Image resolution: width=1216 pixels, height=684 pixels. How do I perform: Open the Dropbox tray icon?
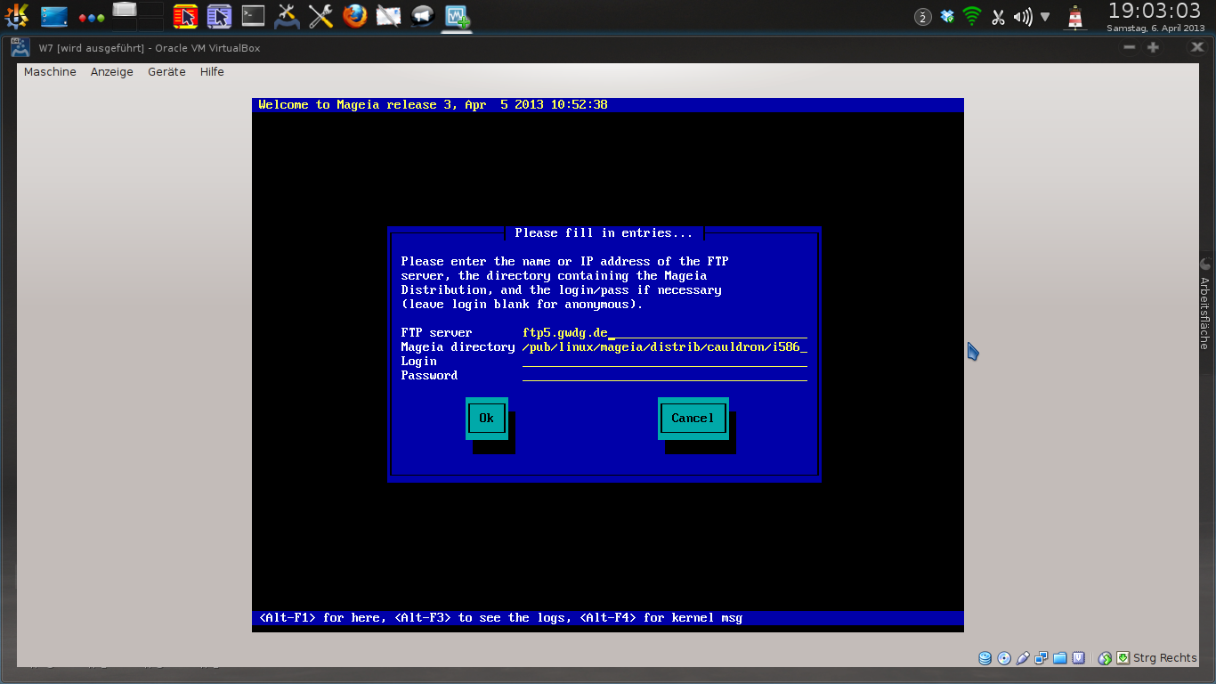(x=947, y=17)
